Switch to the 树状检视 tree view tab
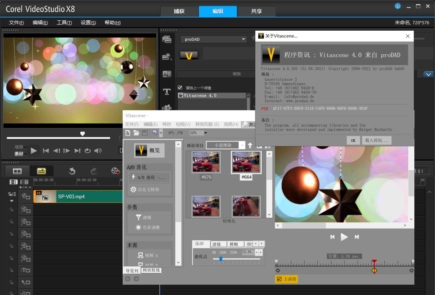This screenshot has width=435, height=295. pyautogui.click(x=151, y=270)
